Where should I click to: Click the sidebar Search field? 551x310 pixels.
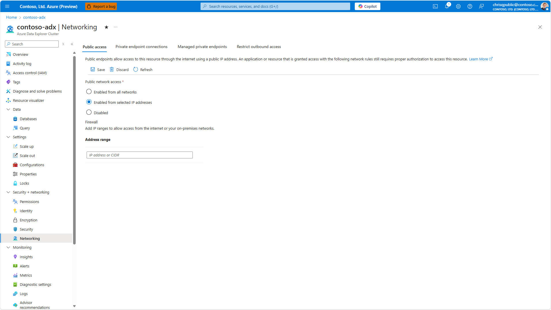click(x=32, y=44)
